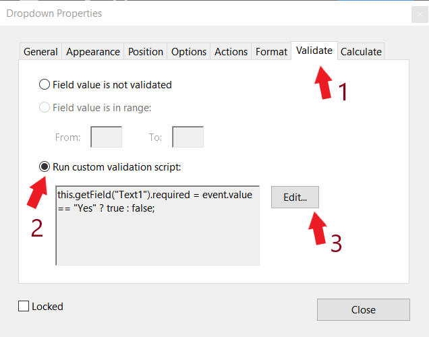
Task: Switch to the Format tab
Action: point(271,52)
